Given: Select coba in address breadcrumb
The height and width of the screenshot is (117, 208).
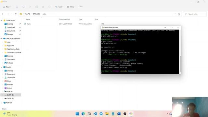Looking at the screenshot, I should 45,14.
